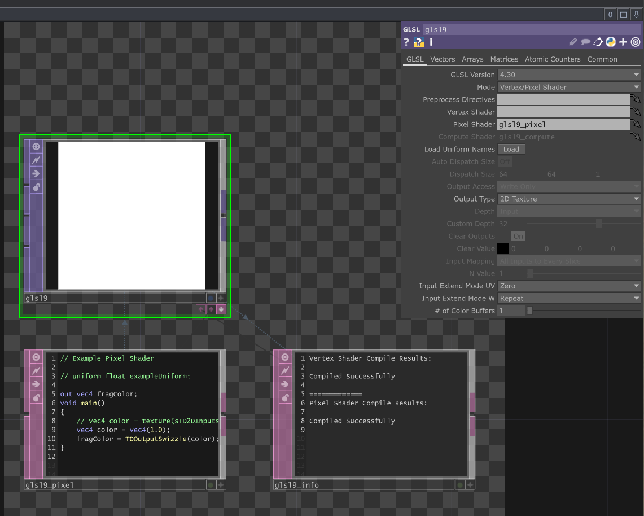The height and width of the screenshot is (516, 644).
Task: Open the Atomic Counters tab
Action: tap(553, 59)
